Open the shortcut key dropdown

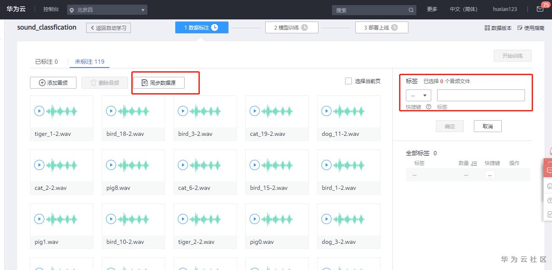pos(419,95)
